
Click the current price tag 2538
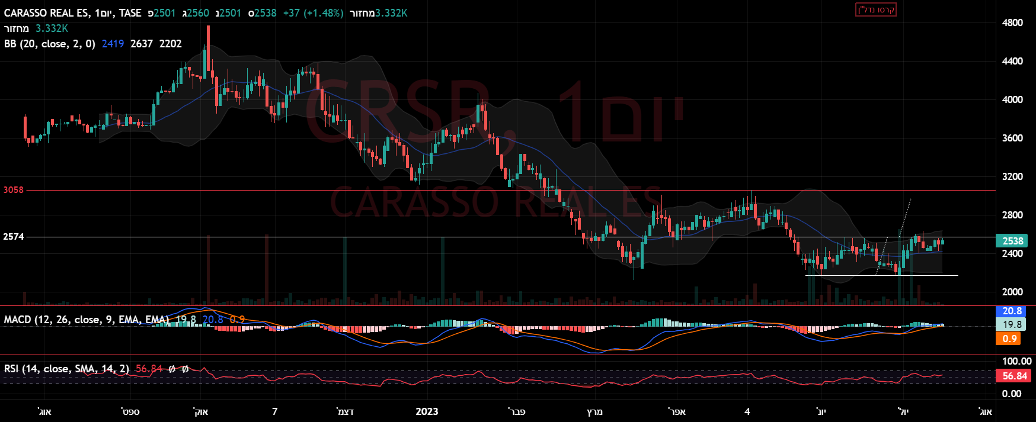pos(1012,241)
